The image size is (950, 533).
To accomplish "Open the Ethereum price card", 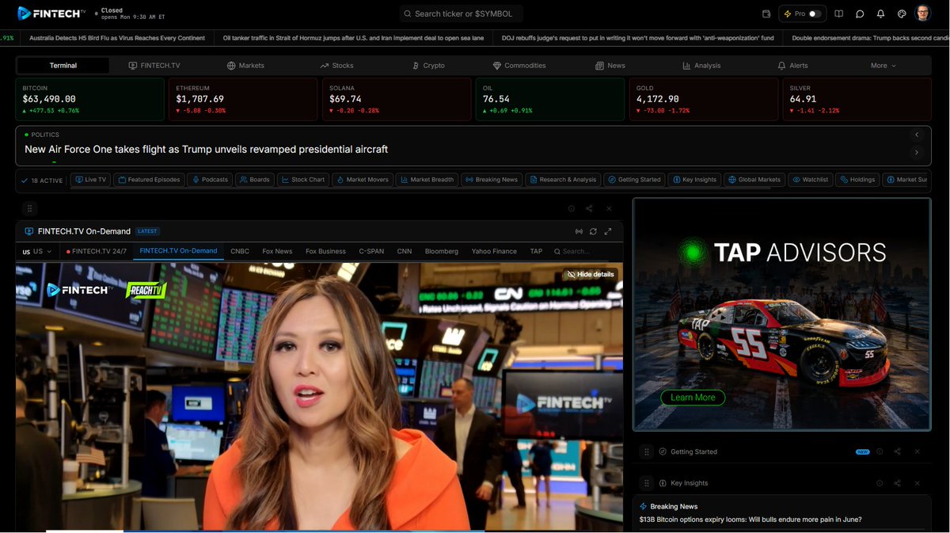I will tap(243, 99).
